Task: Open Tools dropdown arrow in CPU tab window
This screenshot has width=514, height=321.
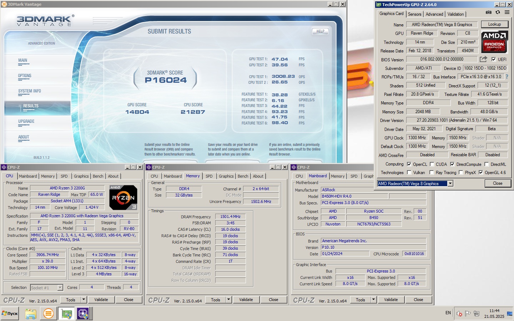Action: click(x=84, y=300)
